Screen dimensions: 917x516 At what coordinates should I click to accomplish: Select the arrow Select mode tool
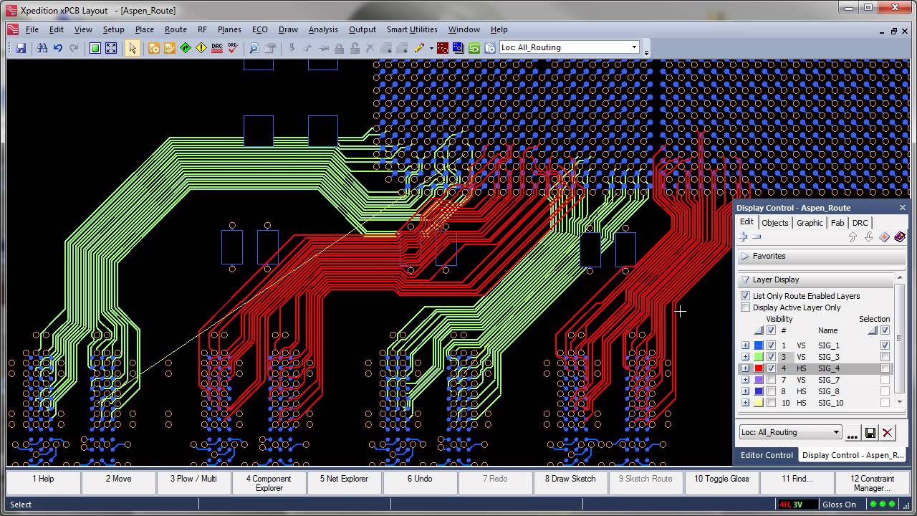(133, 48)
